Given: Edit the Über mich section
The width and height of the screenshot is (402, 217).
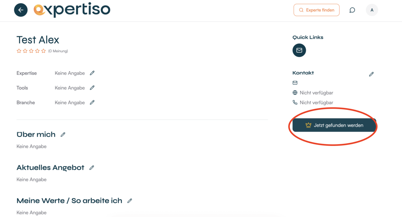Looking at the screenshot, I should point(63,134).
